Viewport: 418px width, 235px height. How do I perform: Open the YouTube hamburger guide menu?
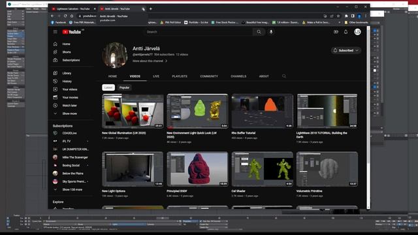pos(55,32)
